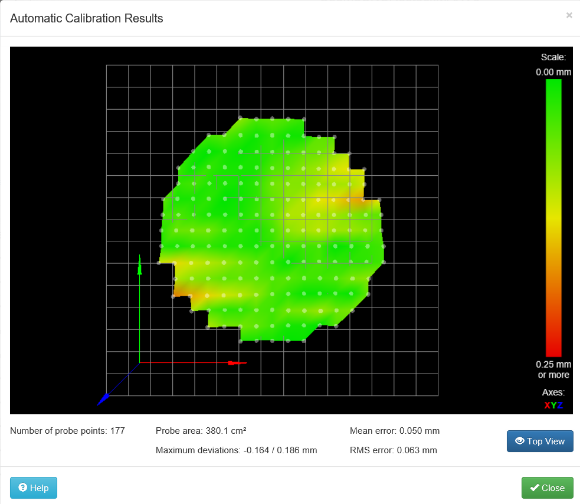The width and height of the screenshot is (580, 504).
Task: Click the Number of probe points text
Action: 67,431
